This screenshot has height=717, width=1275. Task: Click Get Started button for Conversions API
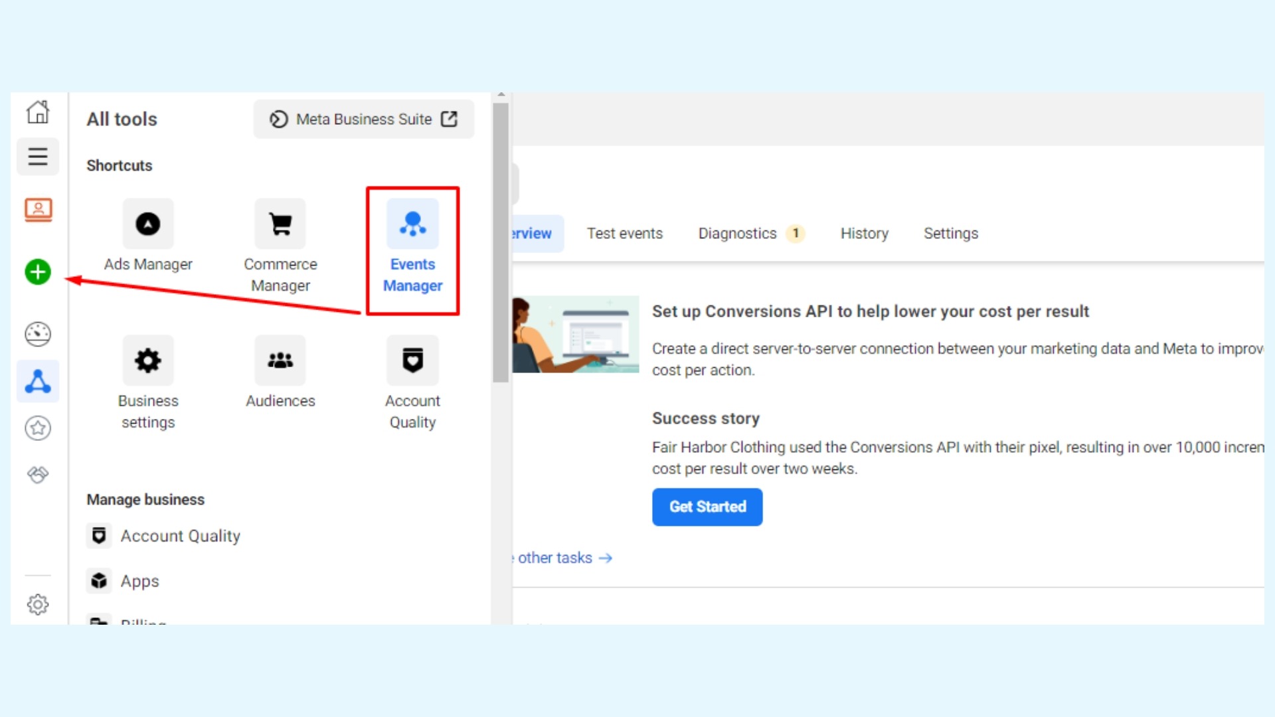click(707, 506)
